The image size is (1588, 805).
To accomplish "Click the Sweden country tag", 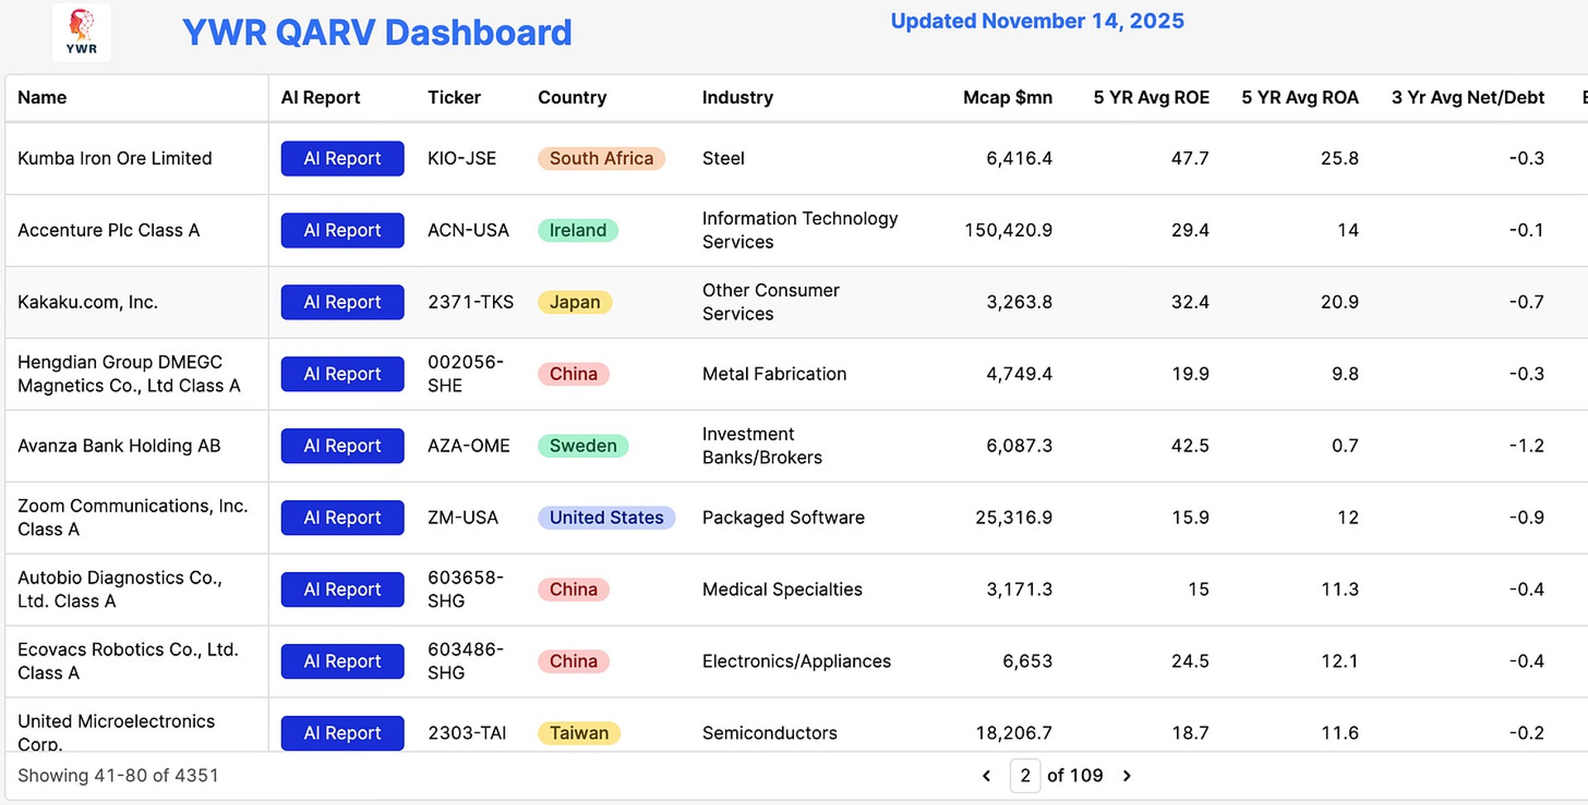I will coord(583,445).
